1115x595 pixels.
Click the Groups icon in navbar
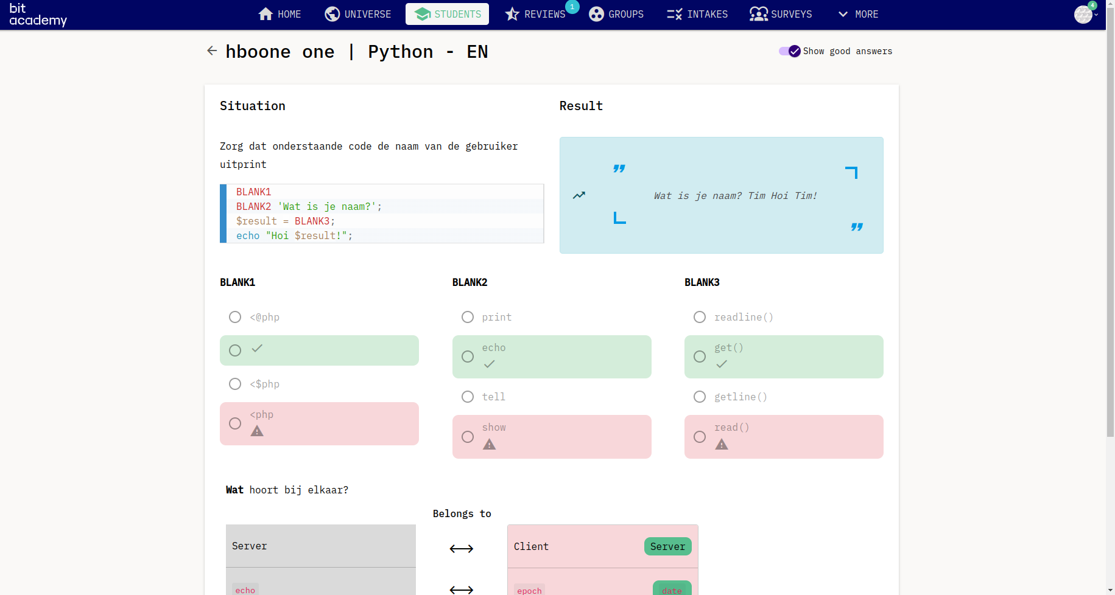597,14
